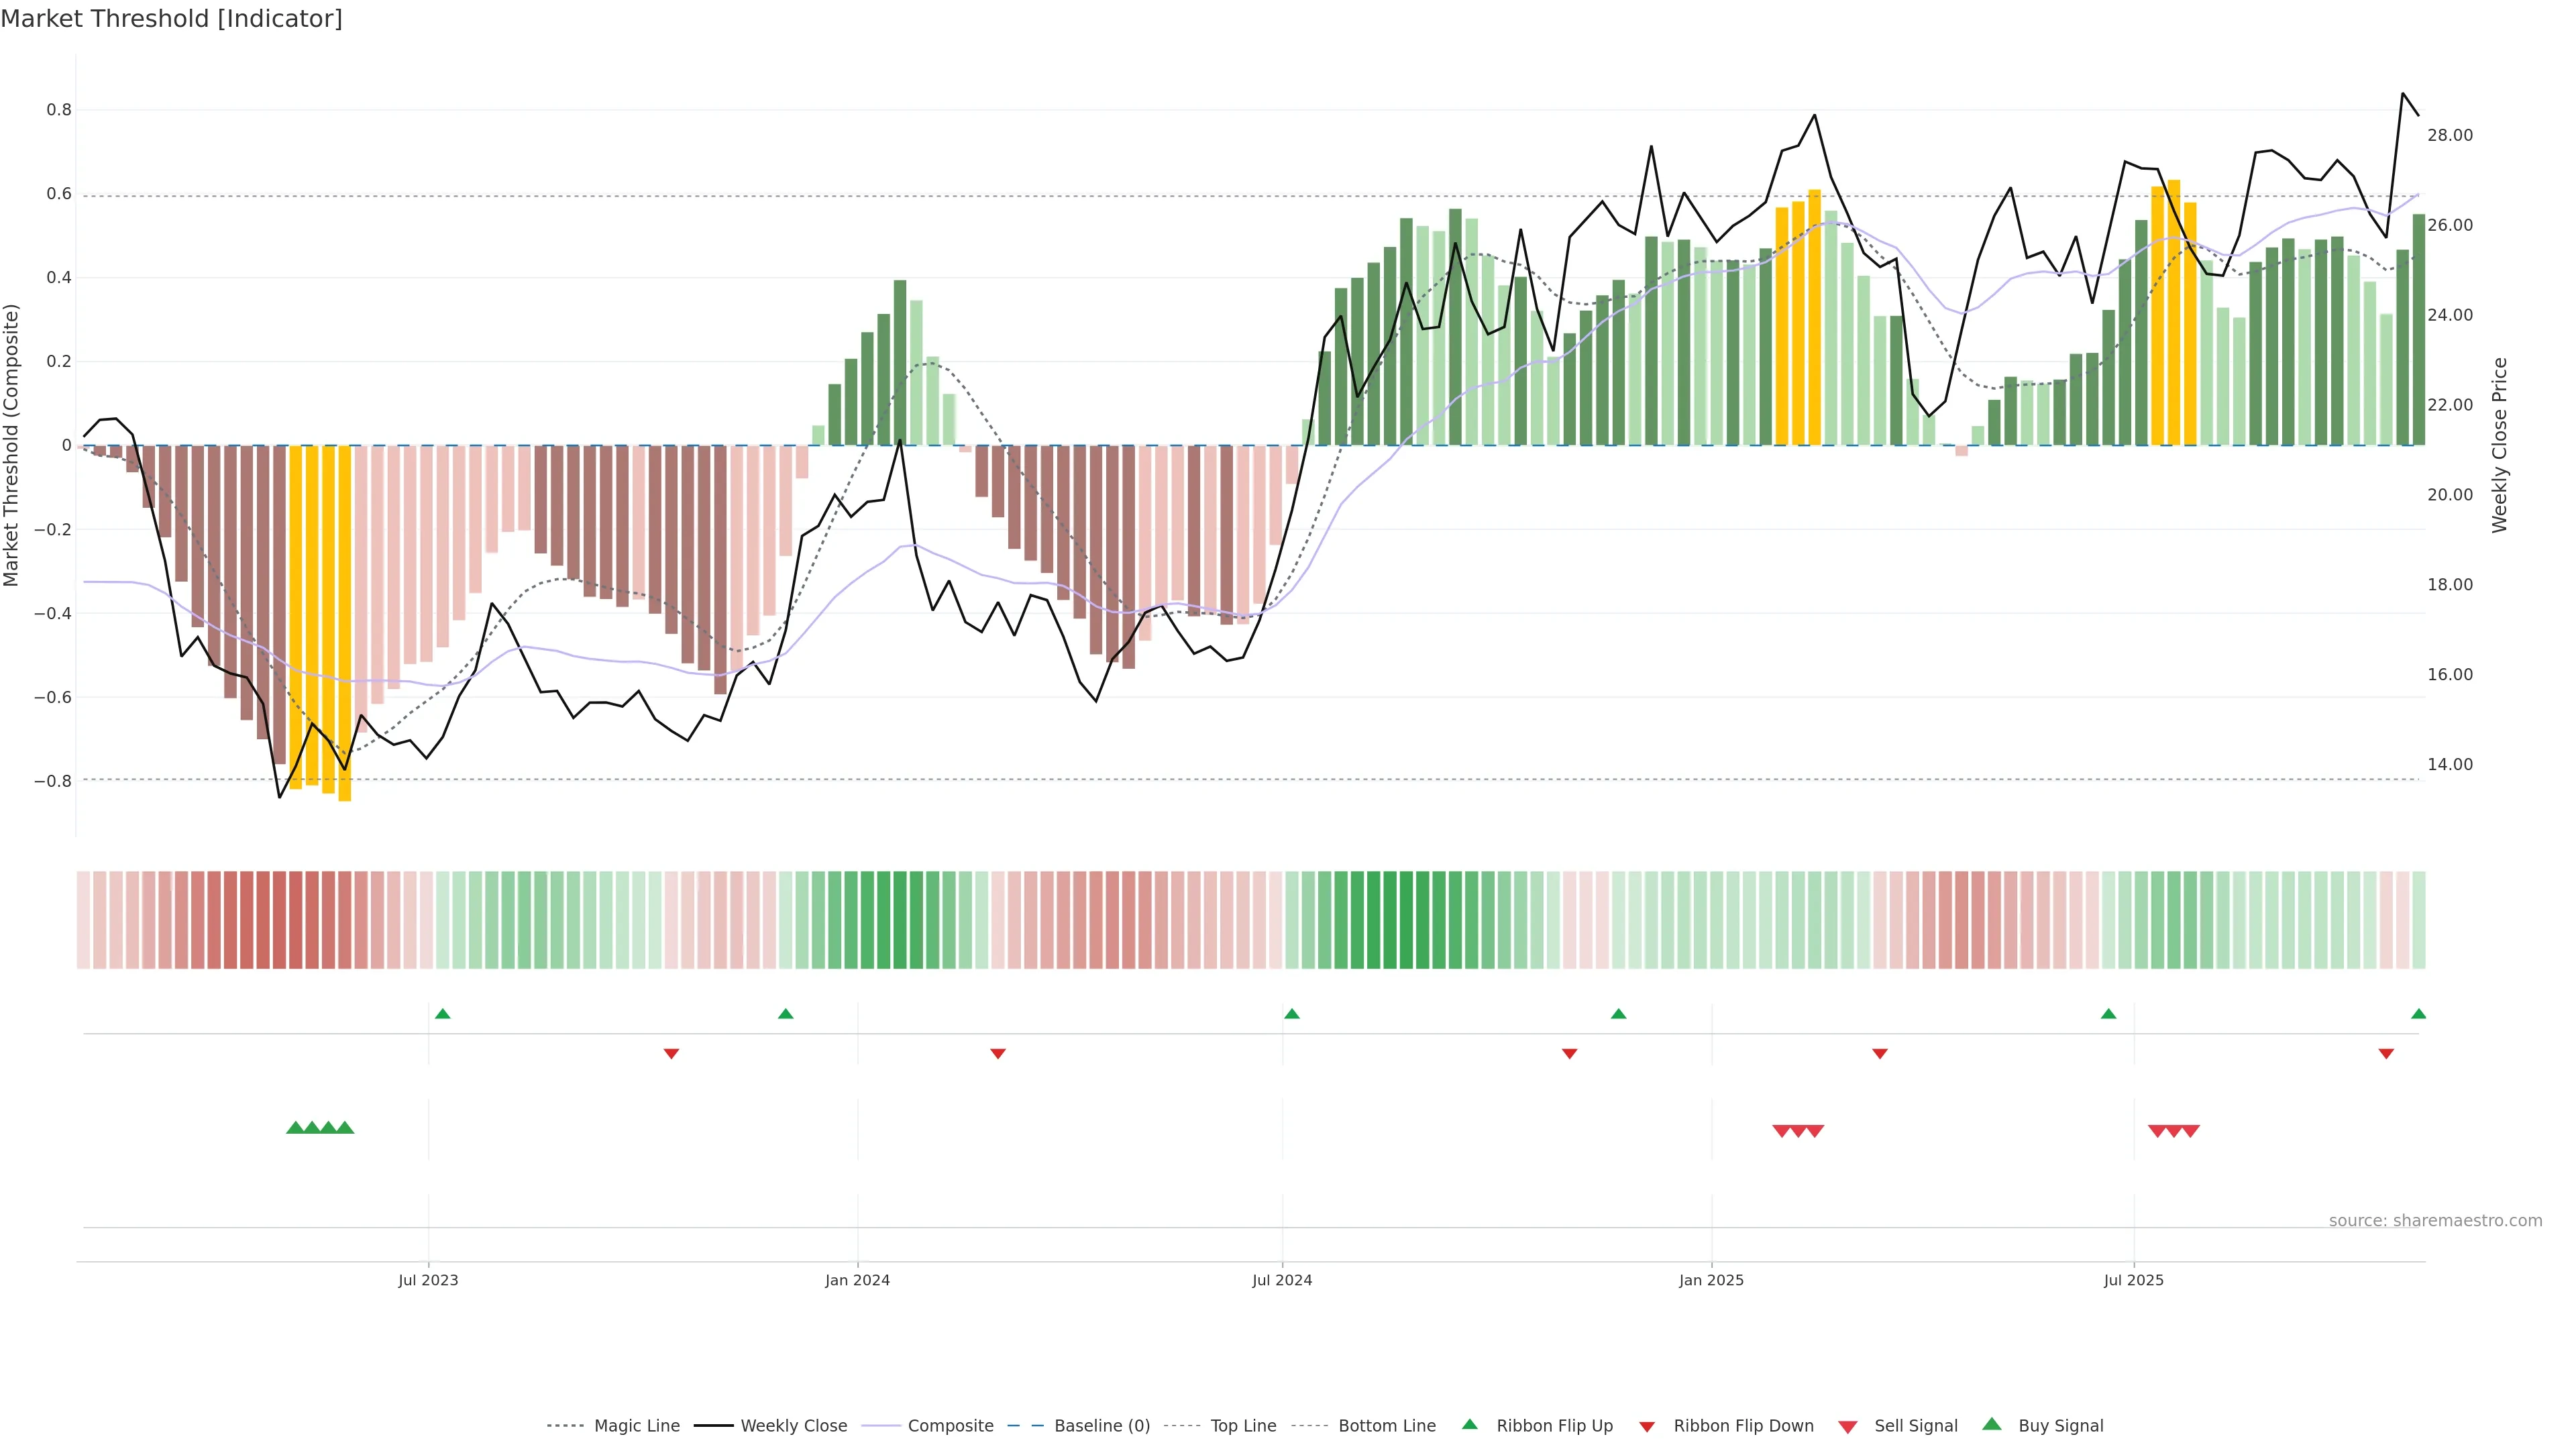Click the first green Buy Signal triangle in 2023
Screen dimensions: 2576x1449
coord(295,1128)
